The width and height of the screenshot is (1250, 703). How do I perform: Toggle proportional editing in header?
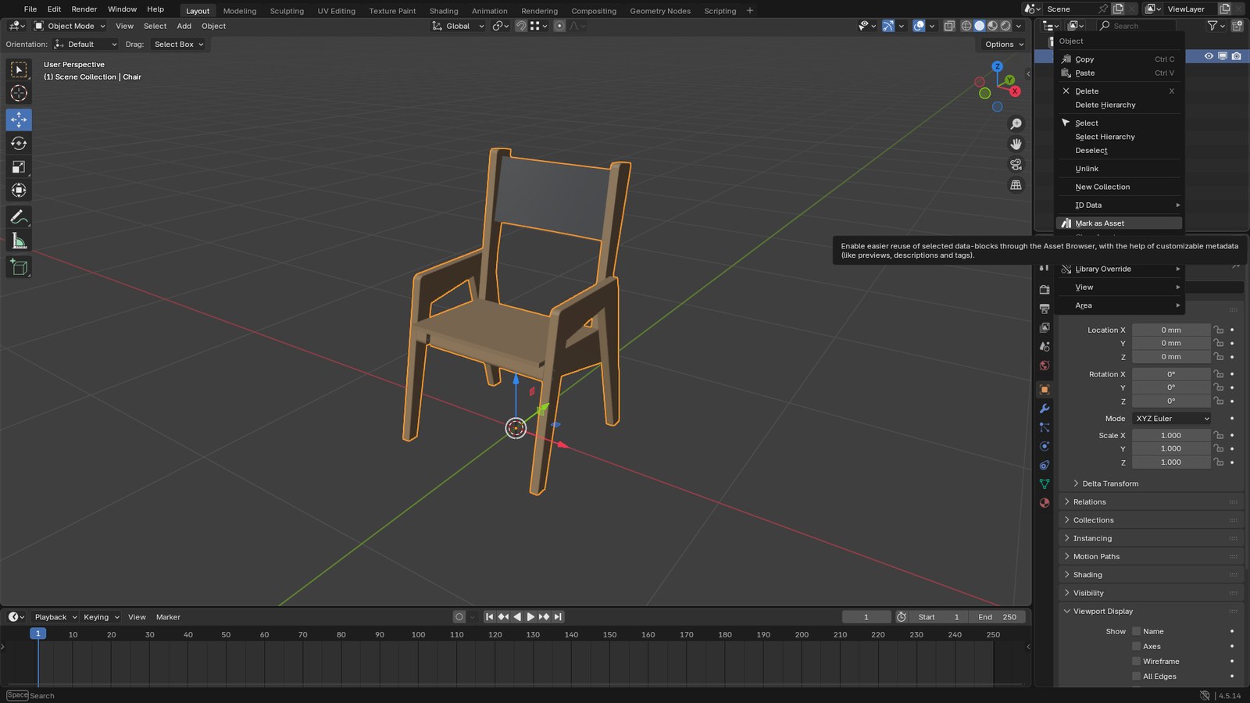[559, 26]
